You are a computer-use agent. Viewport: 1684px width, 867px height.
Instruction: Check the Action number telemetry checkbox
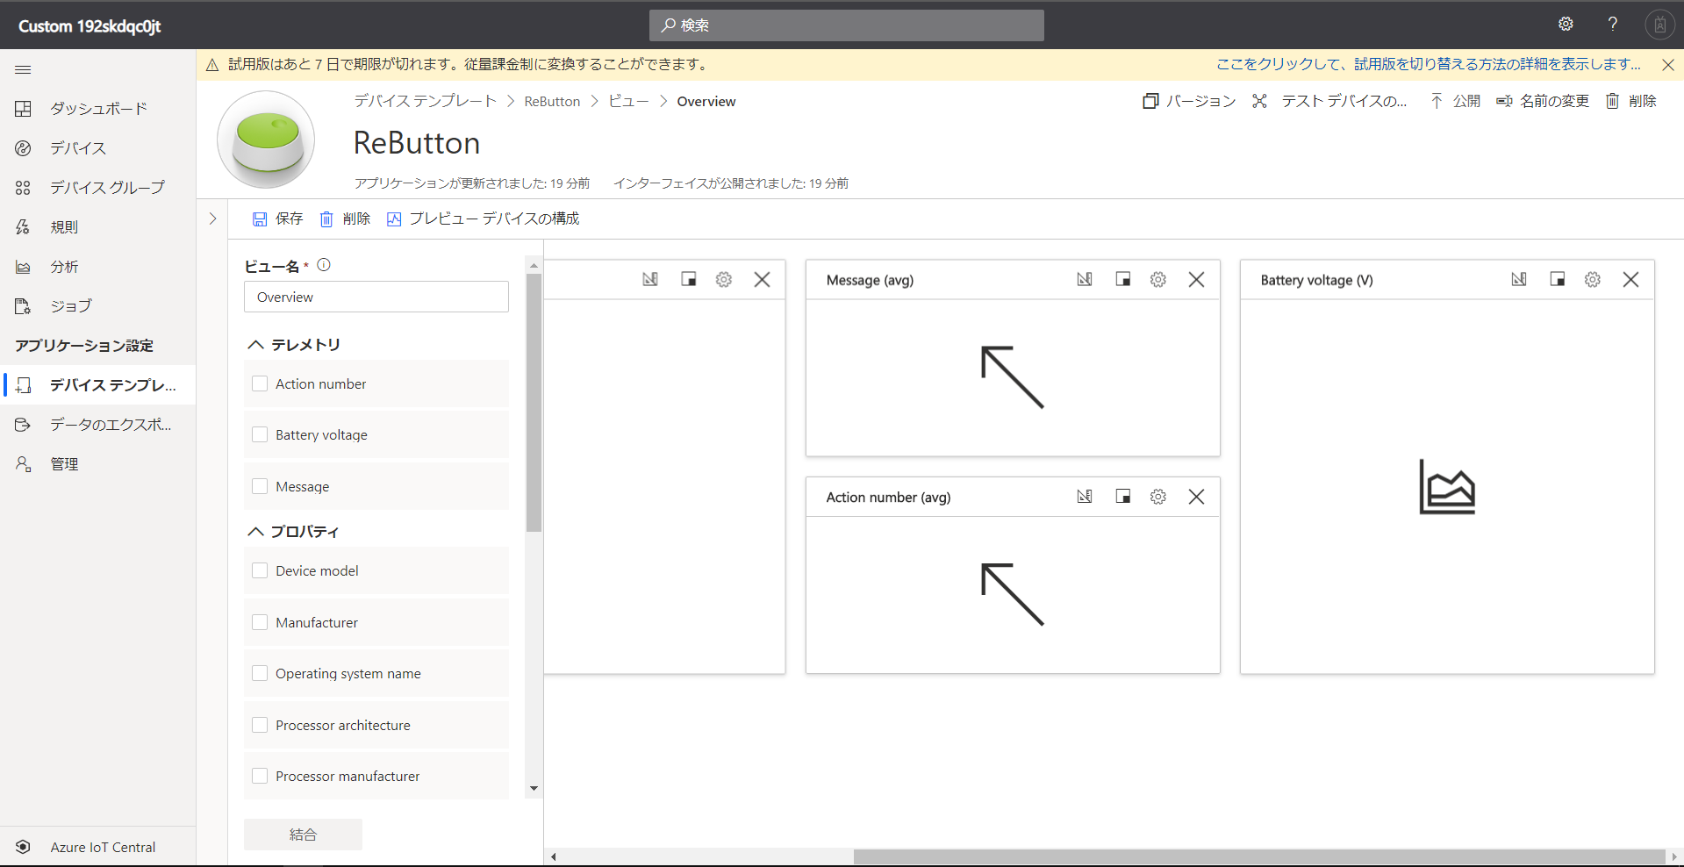260,383
